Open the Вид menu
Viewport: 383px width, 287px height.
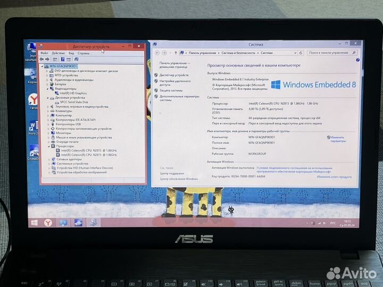[x=71, y=53]
